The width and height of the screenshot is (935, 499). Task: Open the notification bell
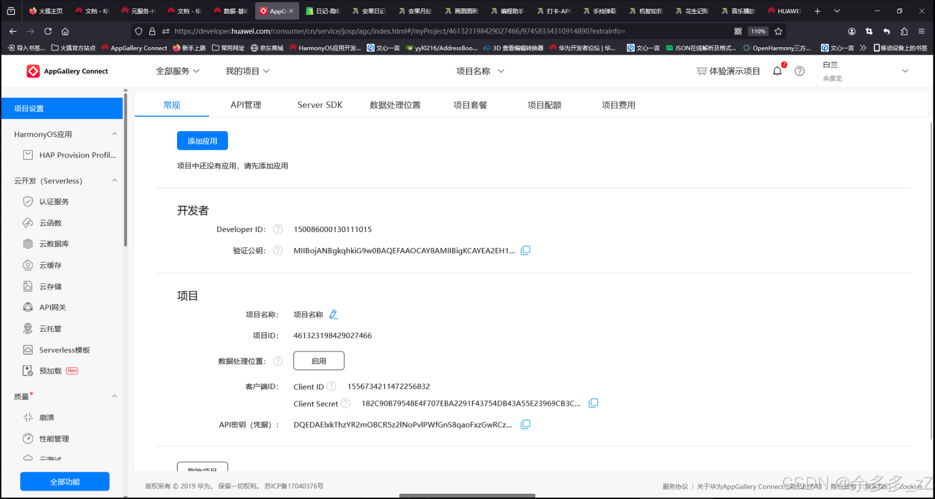tap(777, 71)
